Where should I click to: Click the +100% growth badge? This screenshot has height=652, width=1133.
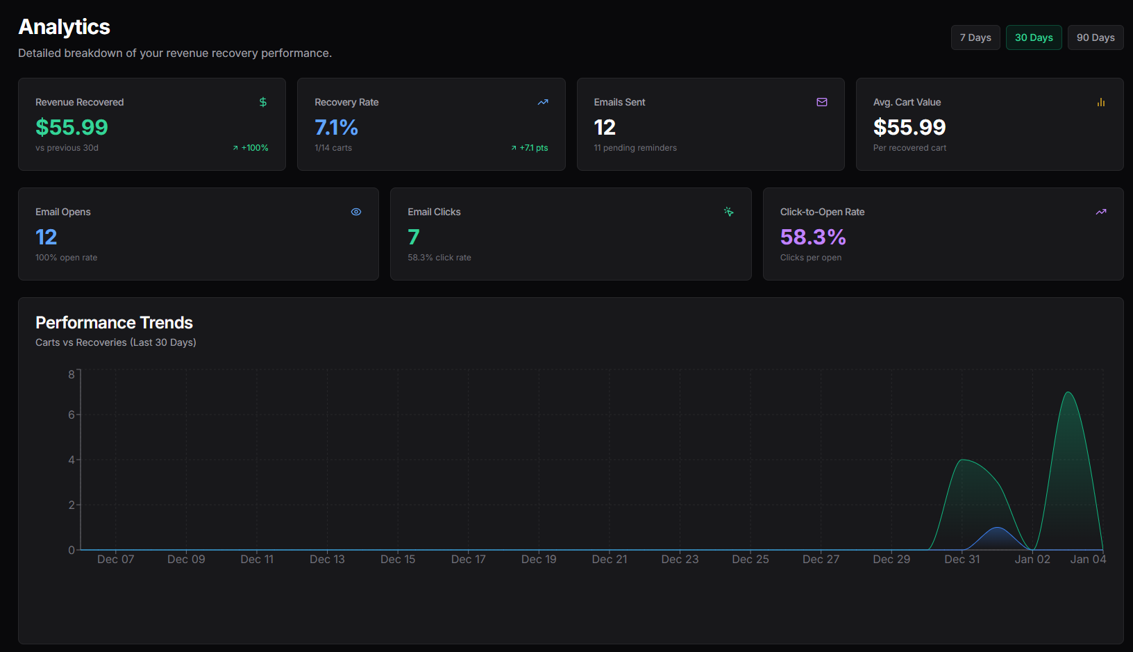pyautogui.click(x=251, y=147)
